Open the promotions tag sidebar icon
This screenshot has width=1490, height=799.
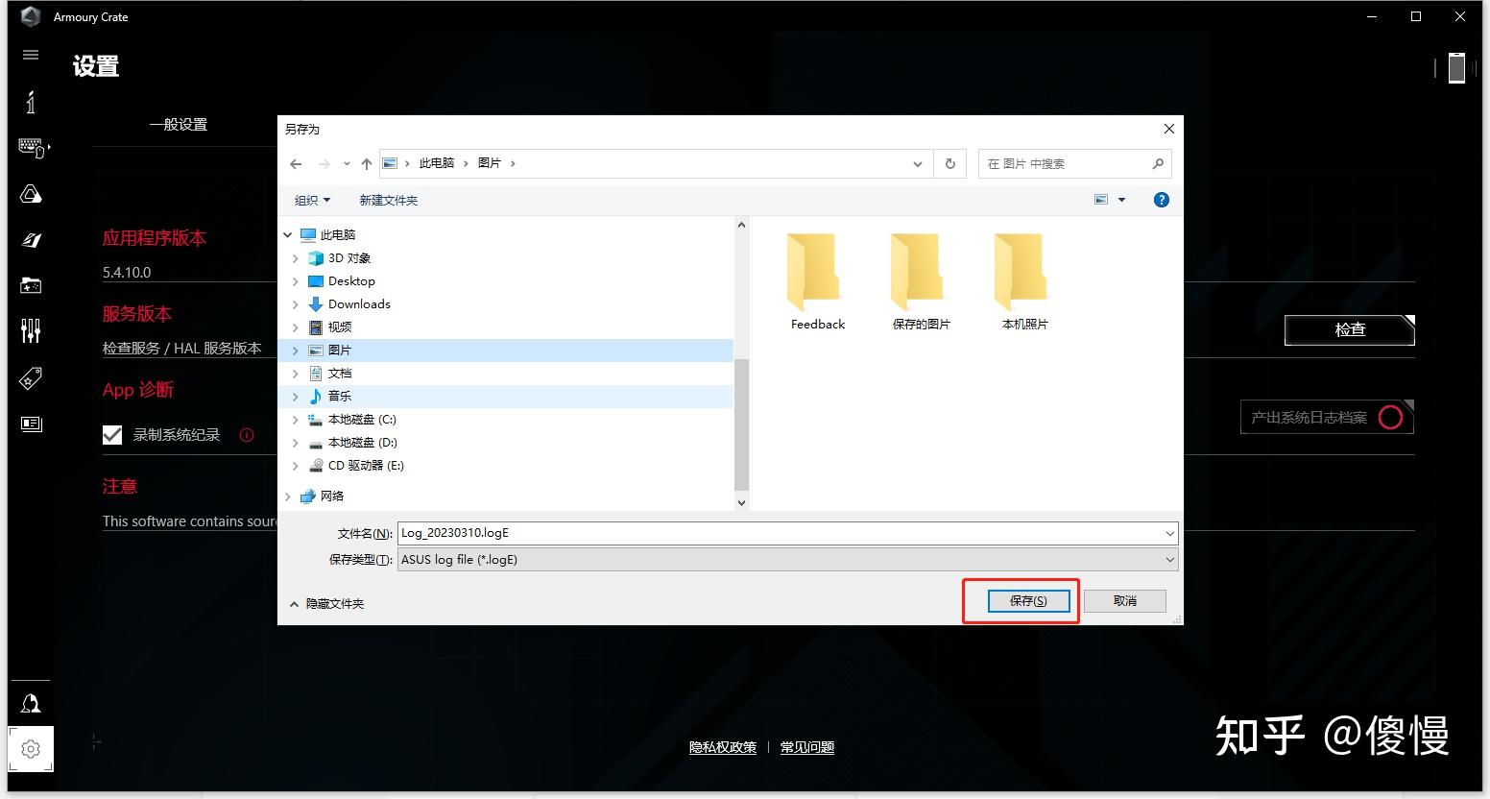(30, 377)
